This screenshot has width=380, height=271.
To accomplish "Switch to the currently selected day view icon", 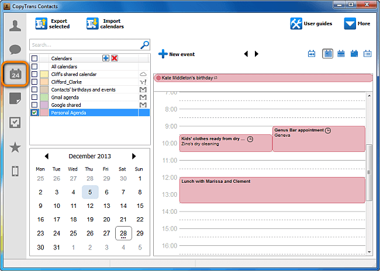I will [x=328, y=54].
